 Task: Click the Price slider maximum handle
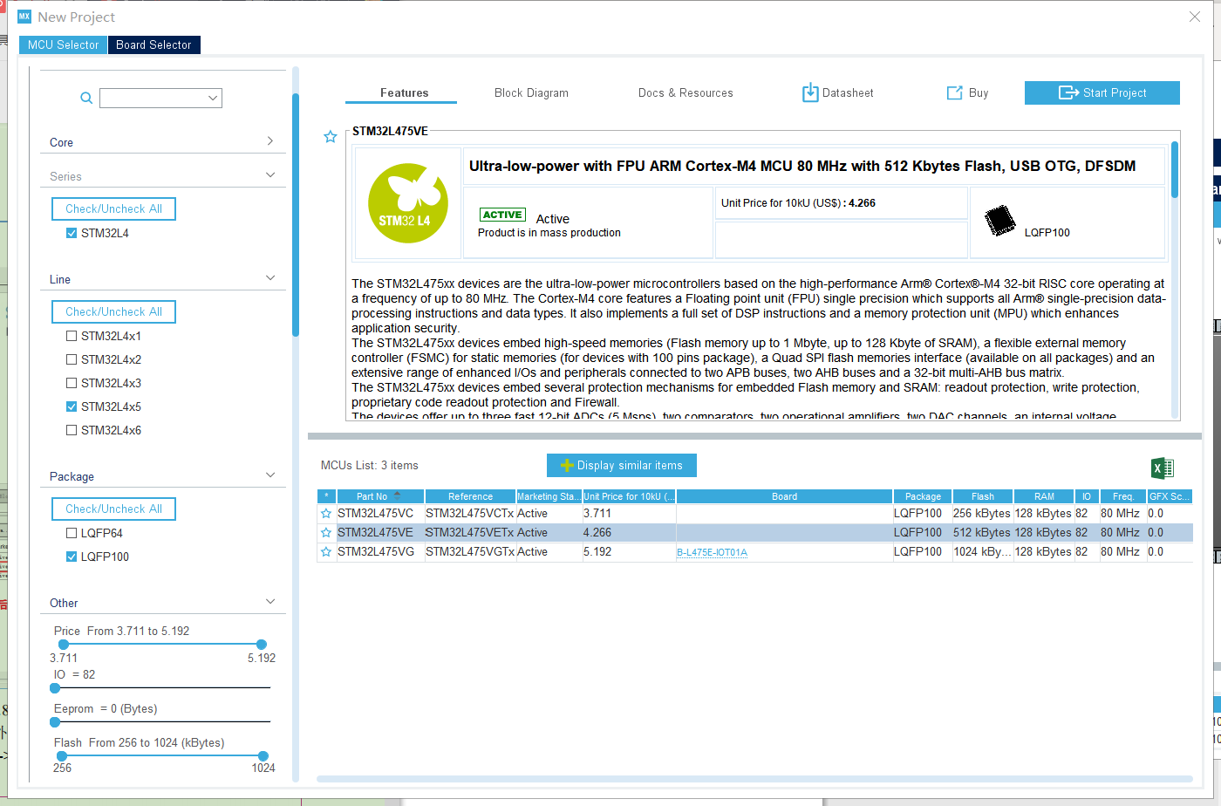262,644
